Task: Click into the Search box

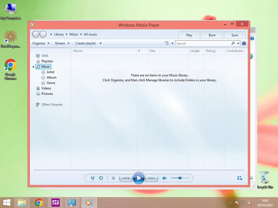Action: (x=203, y=44)
